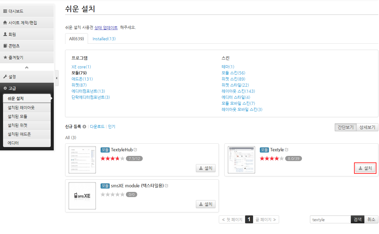The height and width of the screenshot is (234, 379).
Task: Click the textyle search input field
Action: tap(330, 220)
